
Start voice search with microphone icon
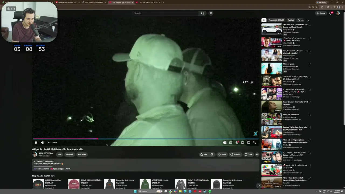[x=211, y=13]
